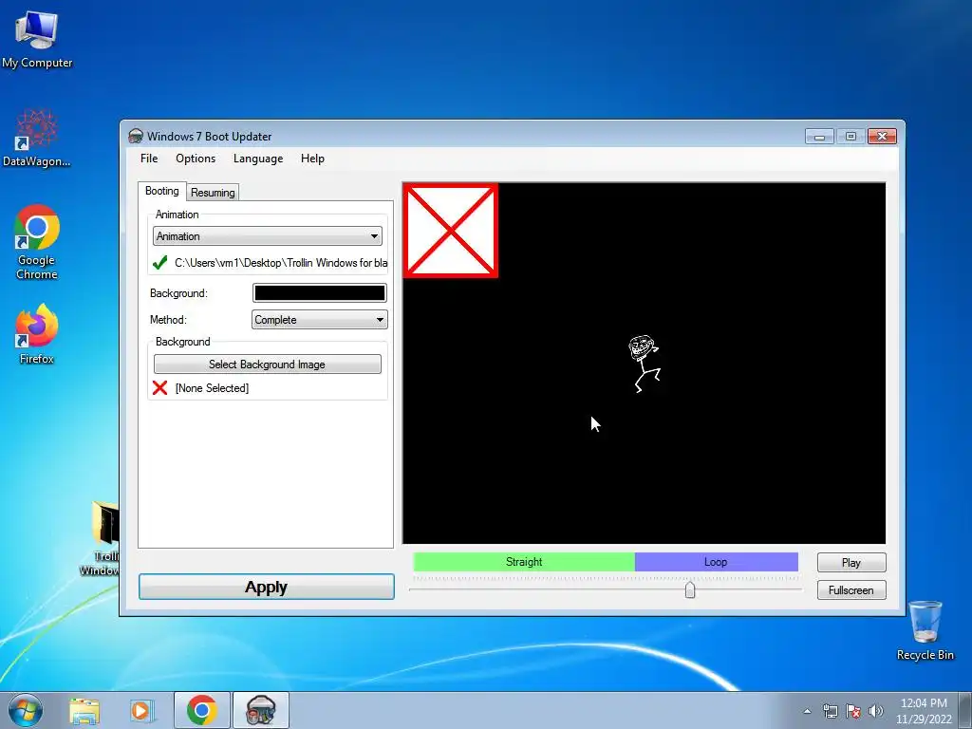Click the red X beside None Selected
The width and height of the screenshot is (972, 729).
pos(159,388)
